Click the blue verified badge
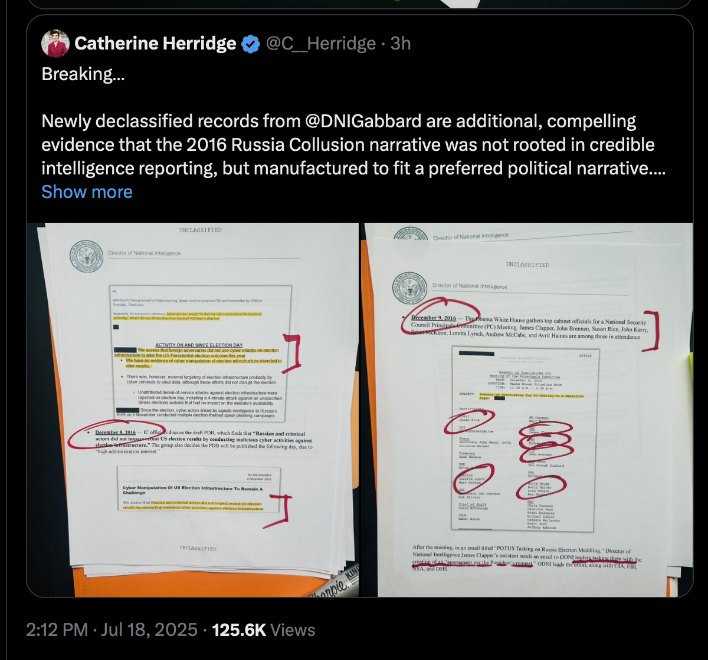This screenshot has width=708, height=660. tap(251, 43)
